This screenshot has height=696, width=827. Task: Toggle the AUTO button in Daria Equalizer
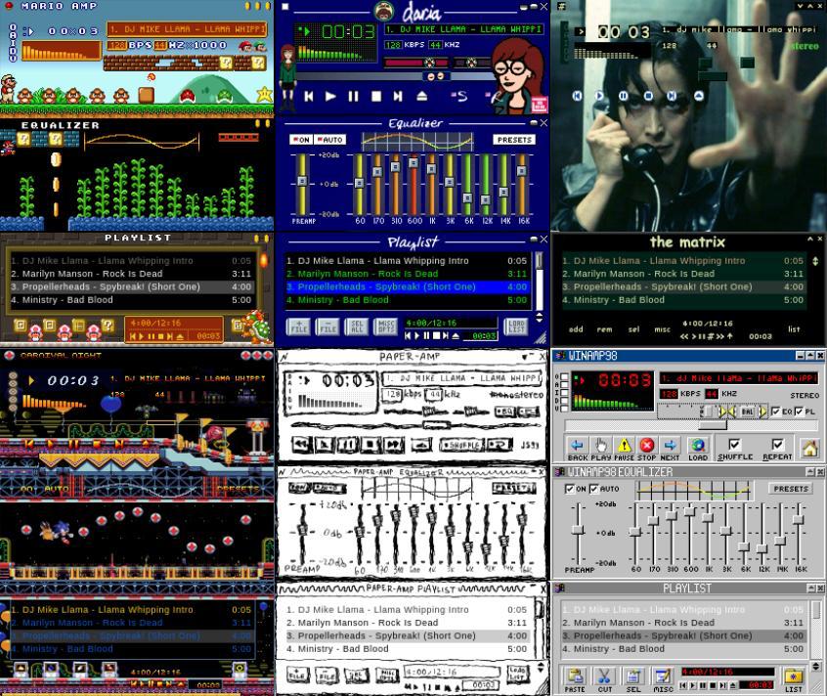click(329, 140)
